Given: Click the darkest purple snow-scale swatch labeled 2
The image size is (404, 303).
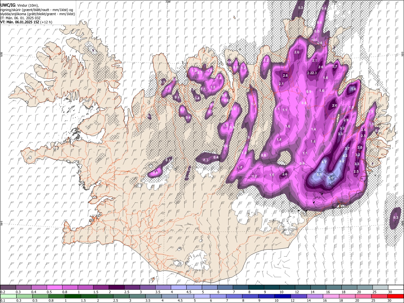Looking at the screenshot, I should 116,287.
